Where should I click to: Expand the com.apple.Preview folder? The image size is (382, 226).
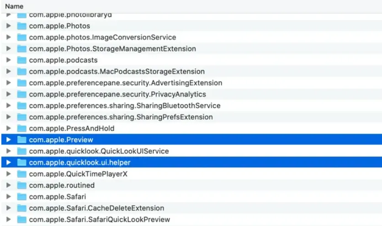coord(9,140)
